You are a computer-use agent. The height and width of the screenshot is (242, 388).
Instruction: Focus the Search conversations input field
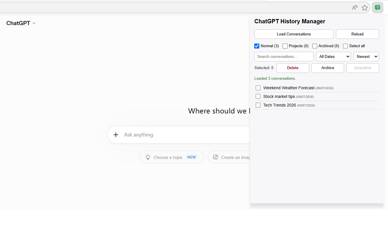coord(284,57)
